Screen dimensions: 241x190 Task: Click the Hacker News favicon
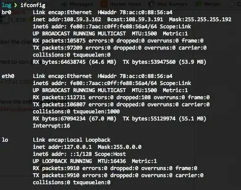104,4
